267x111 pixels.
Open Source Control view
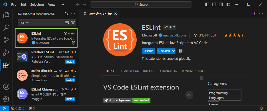(6, 40)
